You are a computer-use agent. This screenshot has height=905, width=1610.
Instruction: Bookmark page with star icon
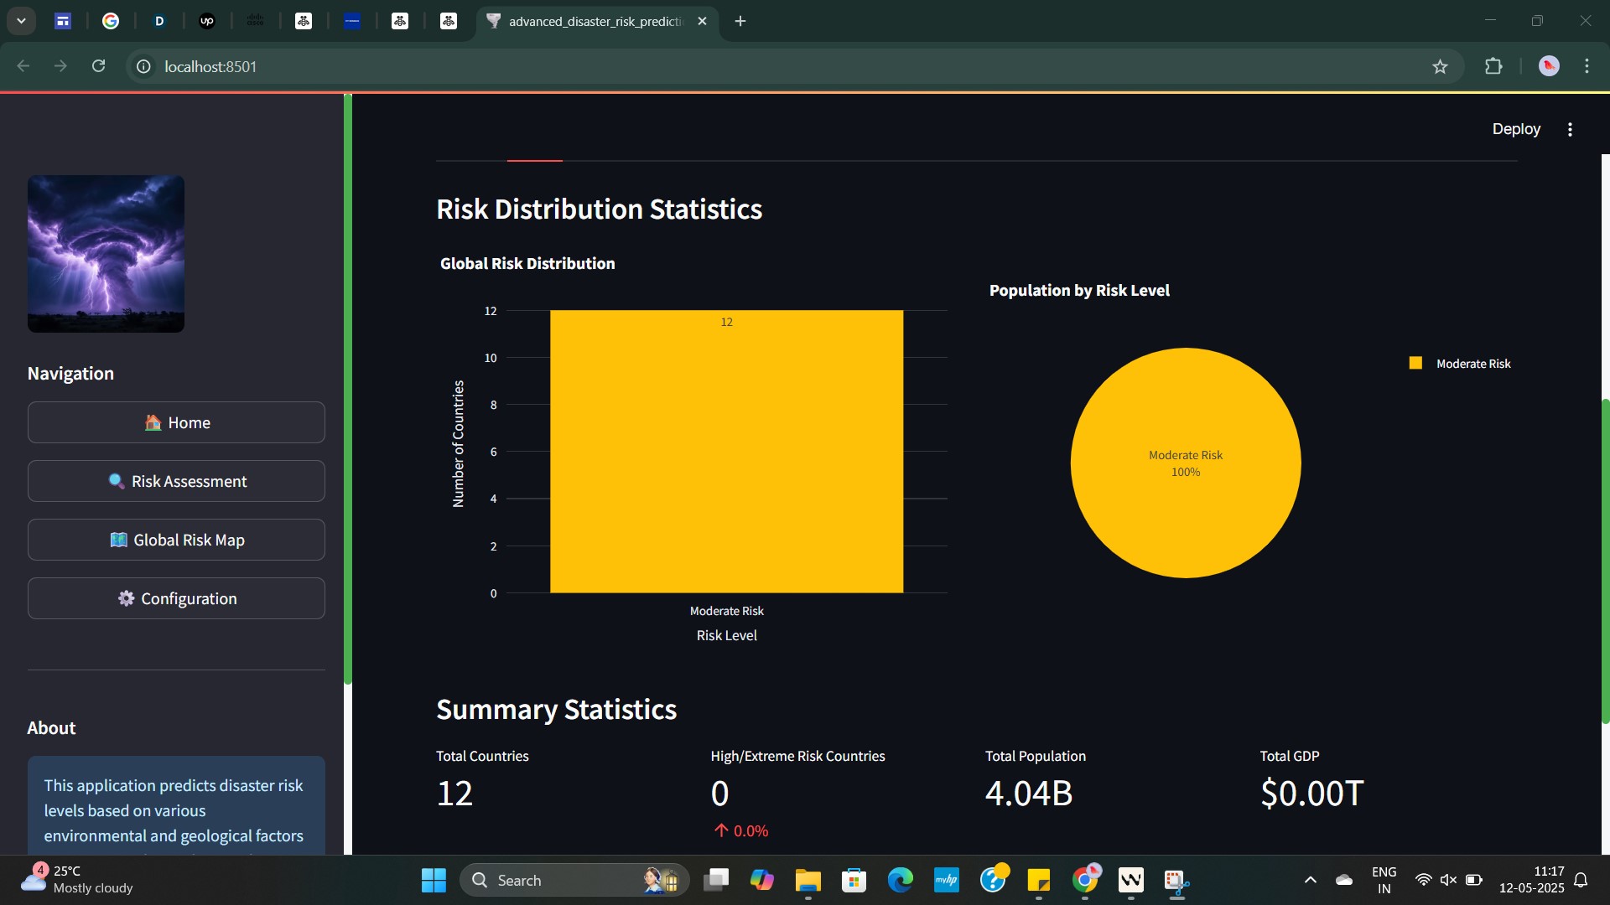click(x=1440, y=66)
